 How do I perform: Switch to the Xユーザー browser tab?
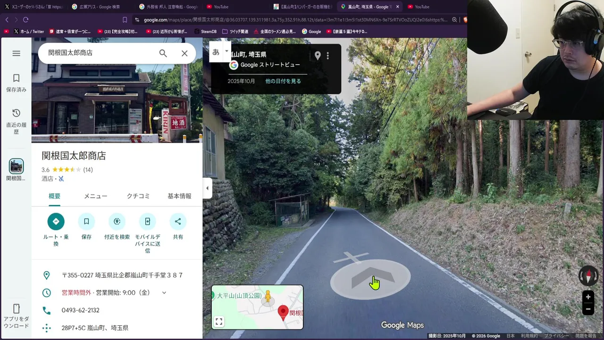click(x=33, y=7)
